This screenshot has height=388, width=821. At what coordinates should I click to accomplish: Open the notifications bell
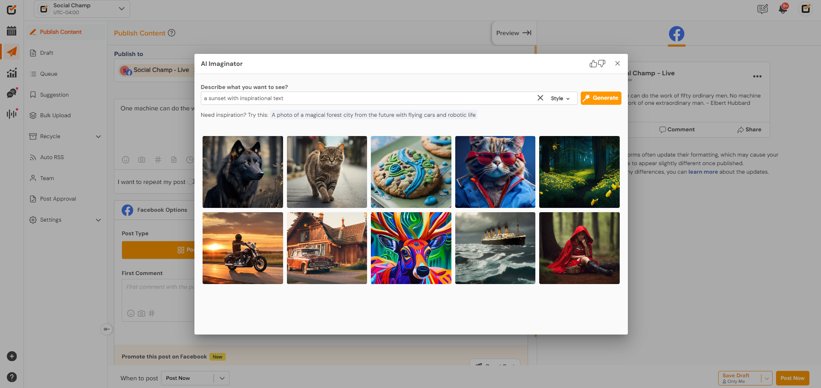coord(783,9)
